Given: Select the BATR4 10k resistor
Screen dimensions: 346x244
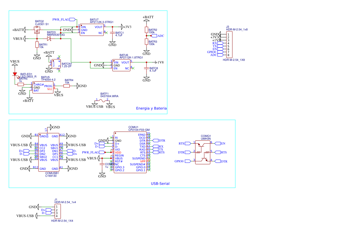Looking at the screenshot, I should click(x=67, y=86).
